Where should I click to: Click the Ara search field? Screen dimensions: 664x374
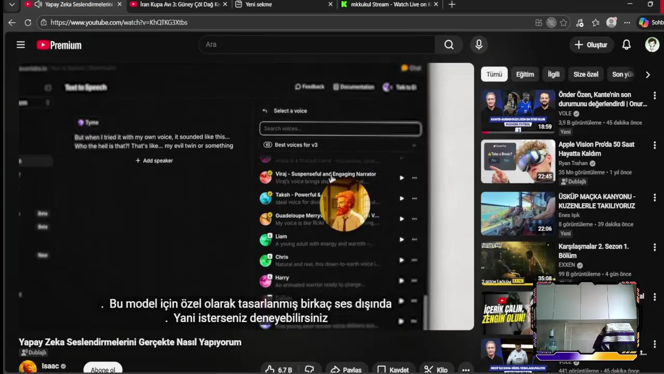[x=316, y=45]
